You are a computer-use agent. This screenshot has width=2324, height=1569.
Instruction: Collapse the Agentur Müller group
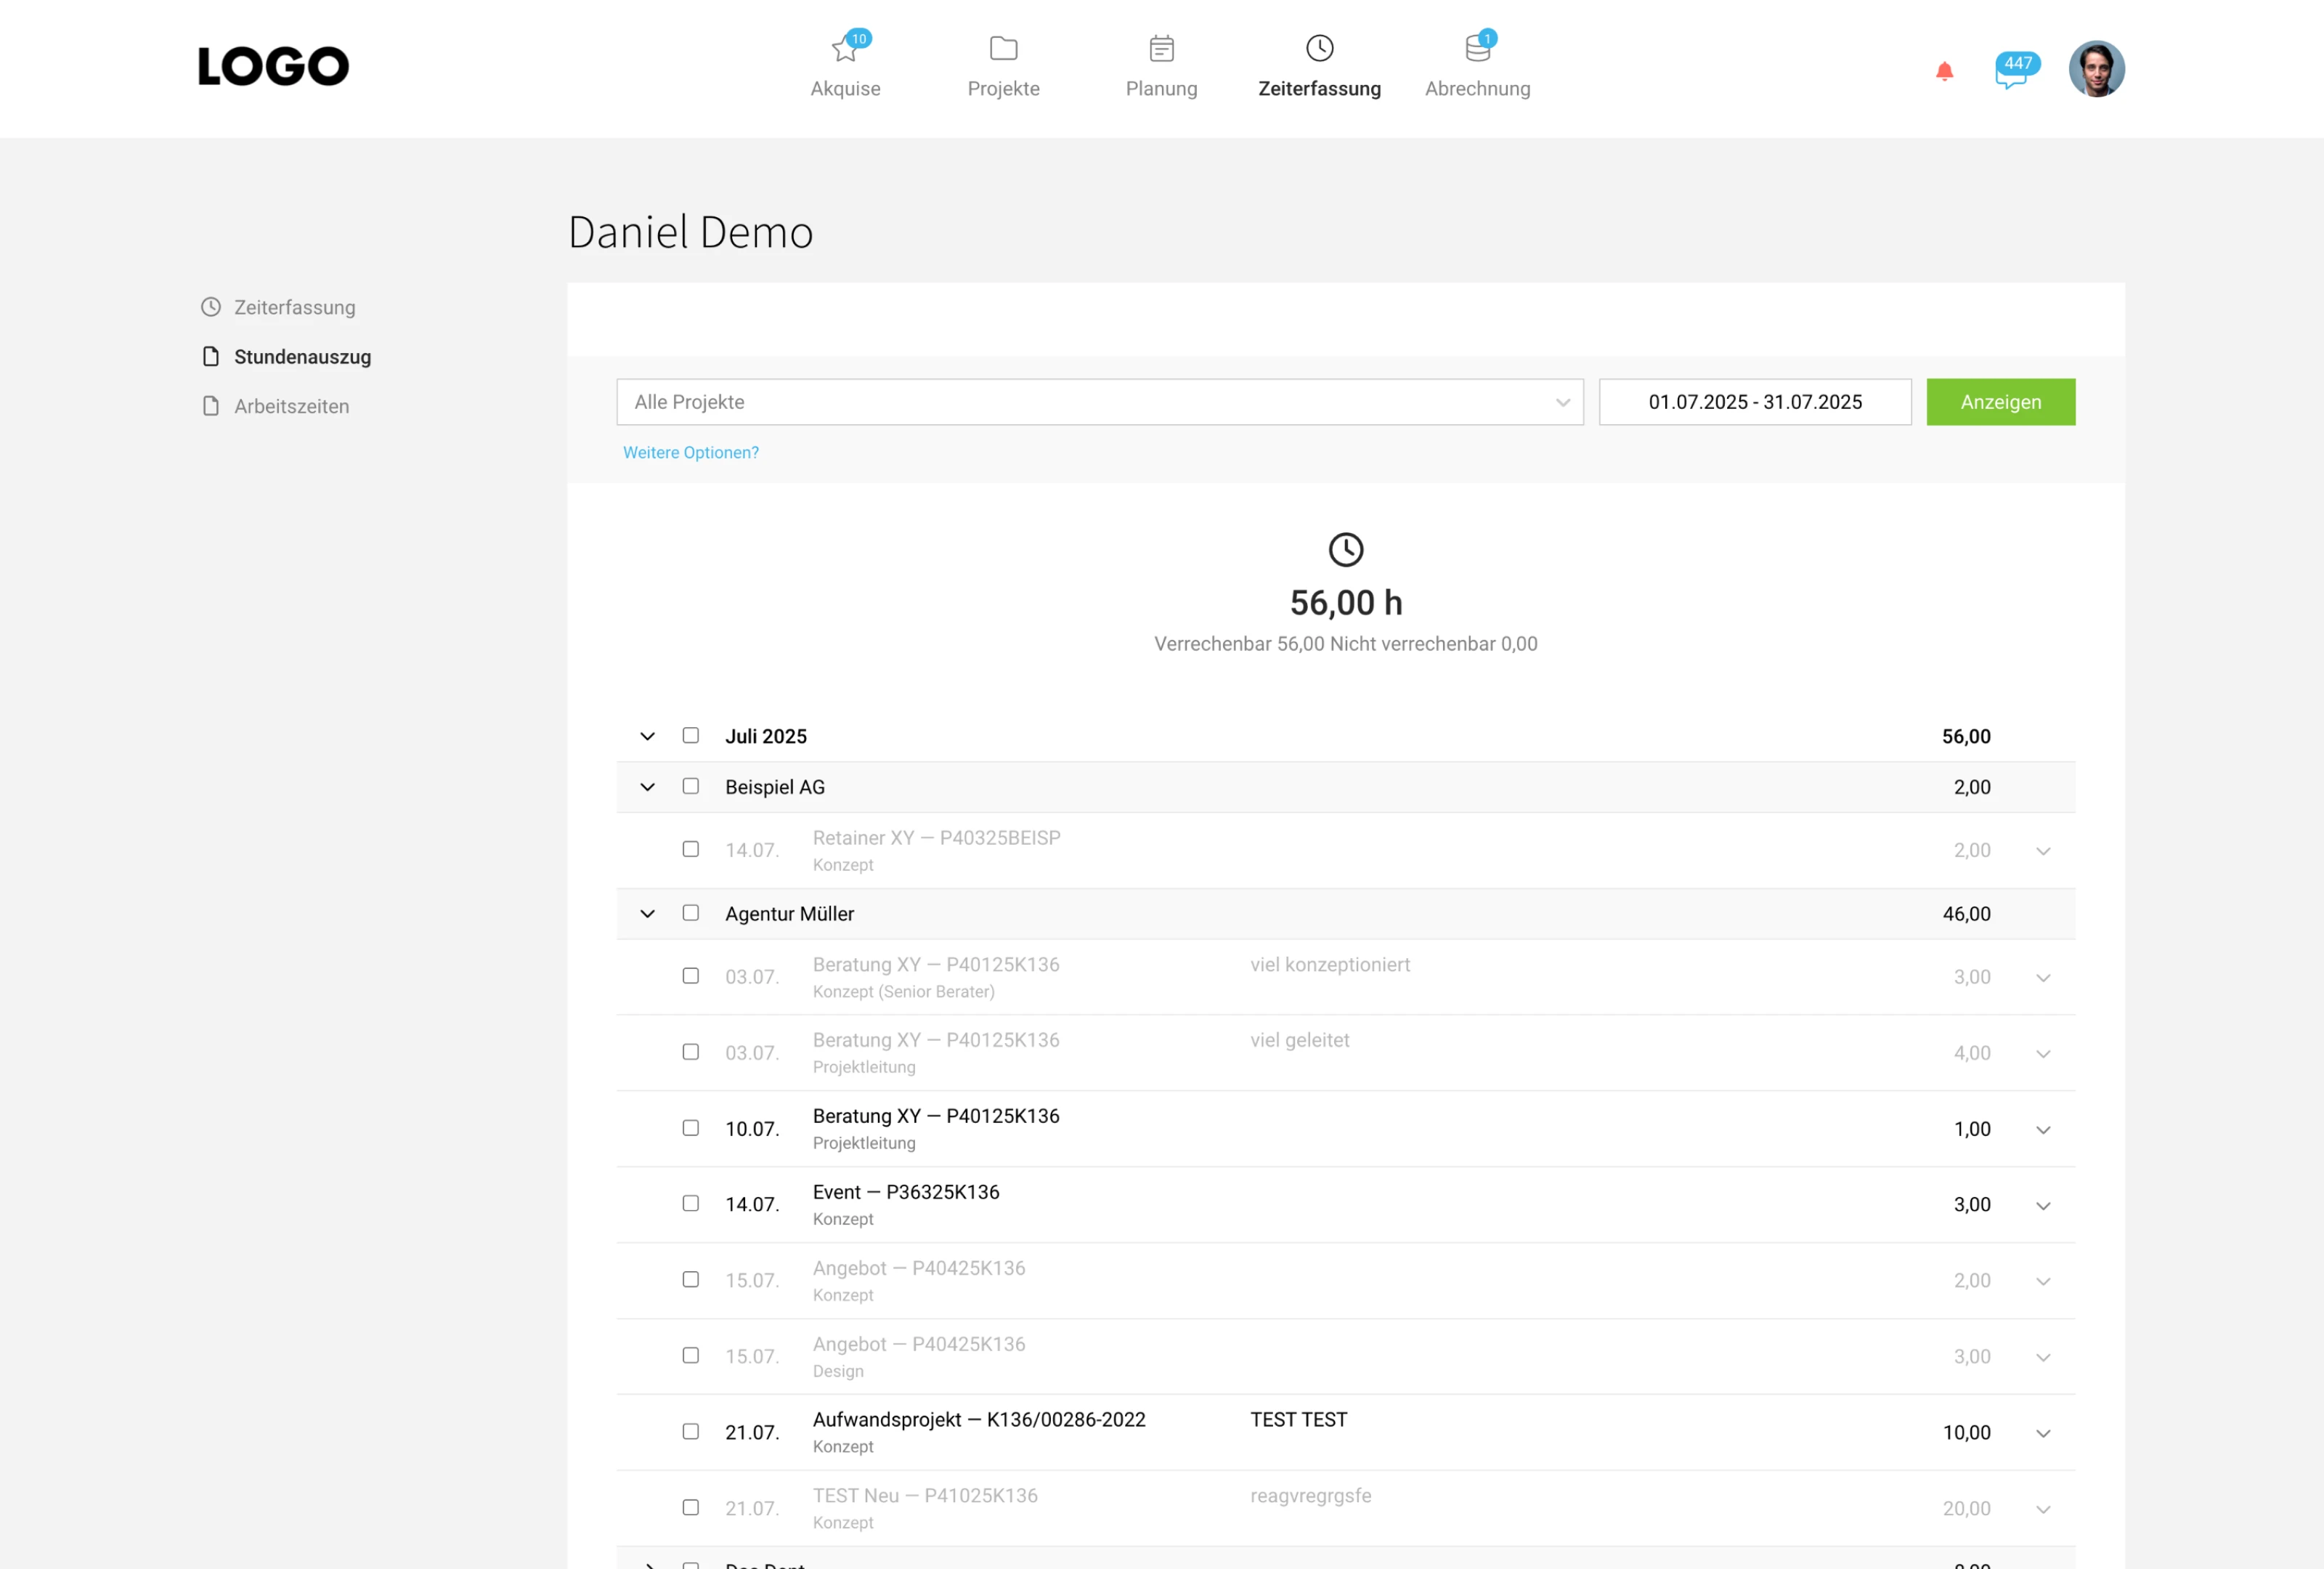click(648, 914)
